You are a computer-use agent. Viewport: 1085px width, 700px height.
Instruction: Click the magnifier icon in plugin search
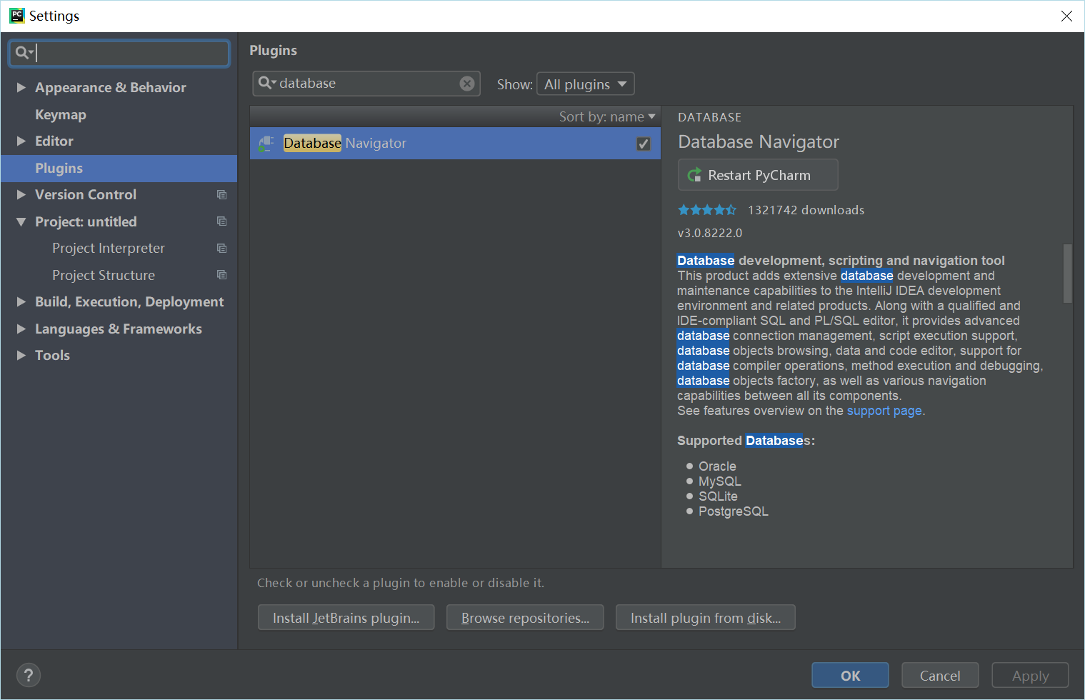pyautogui.click(x=266, y=83)
